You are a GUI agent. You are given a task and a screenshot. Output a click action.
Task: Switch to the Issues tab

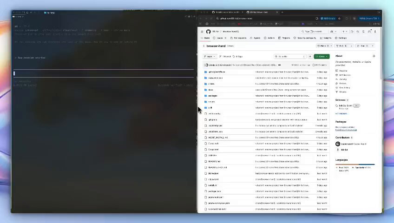point(220,38)
